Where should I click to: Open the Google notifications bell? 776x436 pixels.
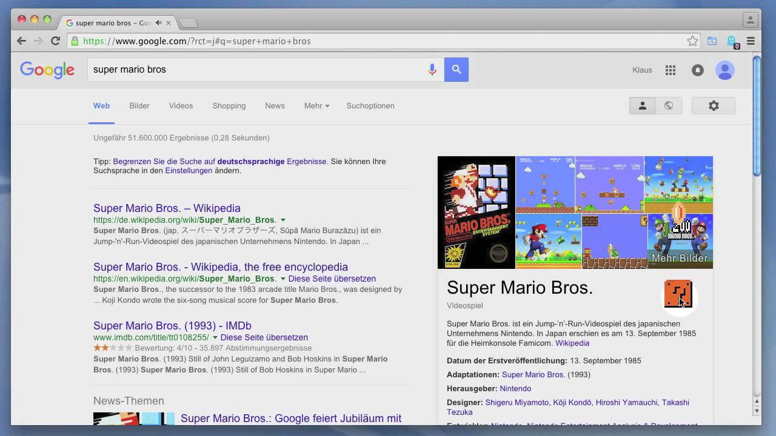[698, 70]
